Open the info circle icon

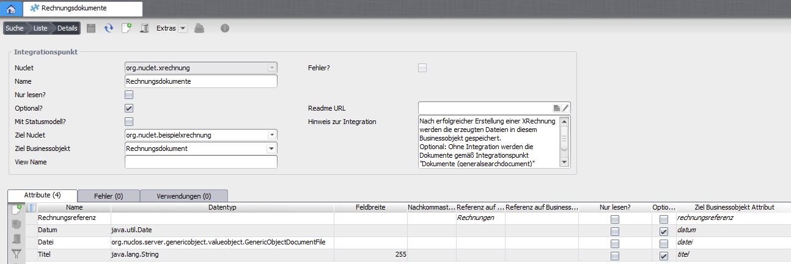click(225, 28)
